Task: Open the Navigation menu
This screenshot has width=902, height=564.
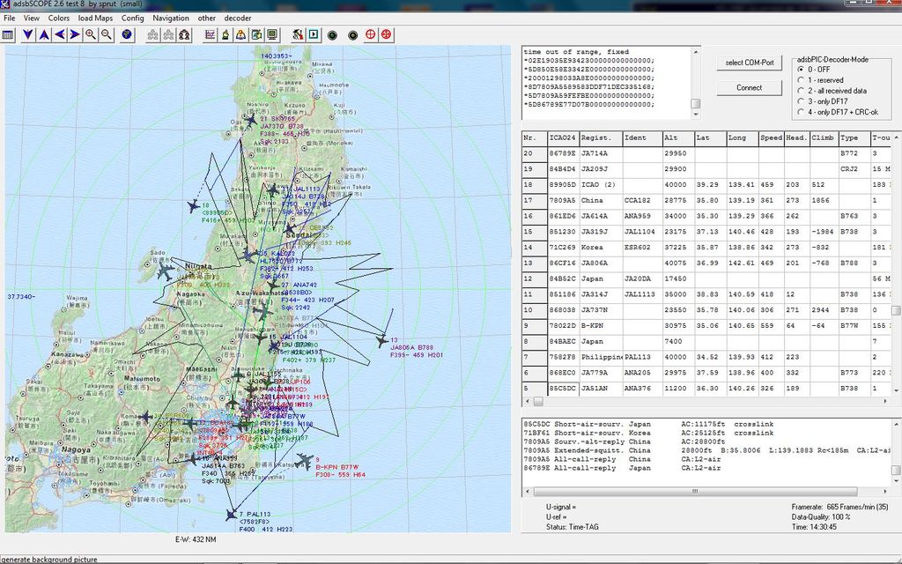Action: click(x=170, y=18)
